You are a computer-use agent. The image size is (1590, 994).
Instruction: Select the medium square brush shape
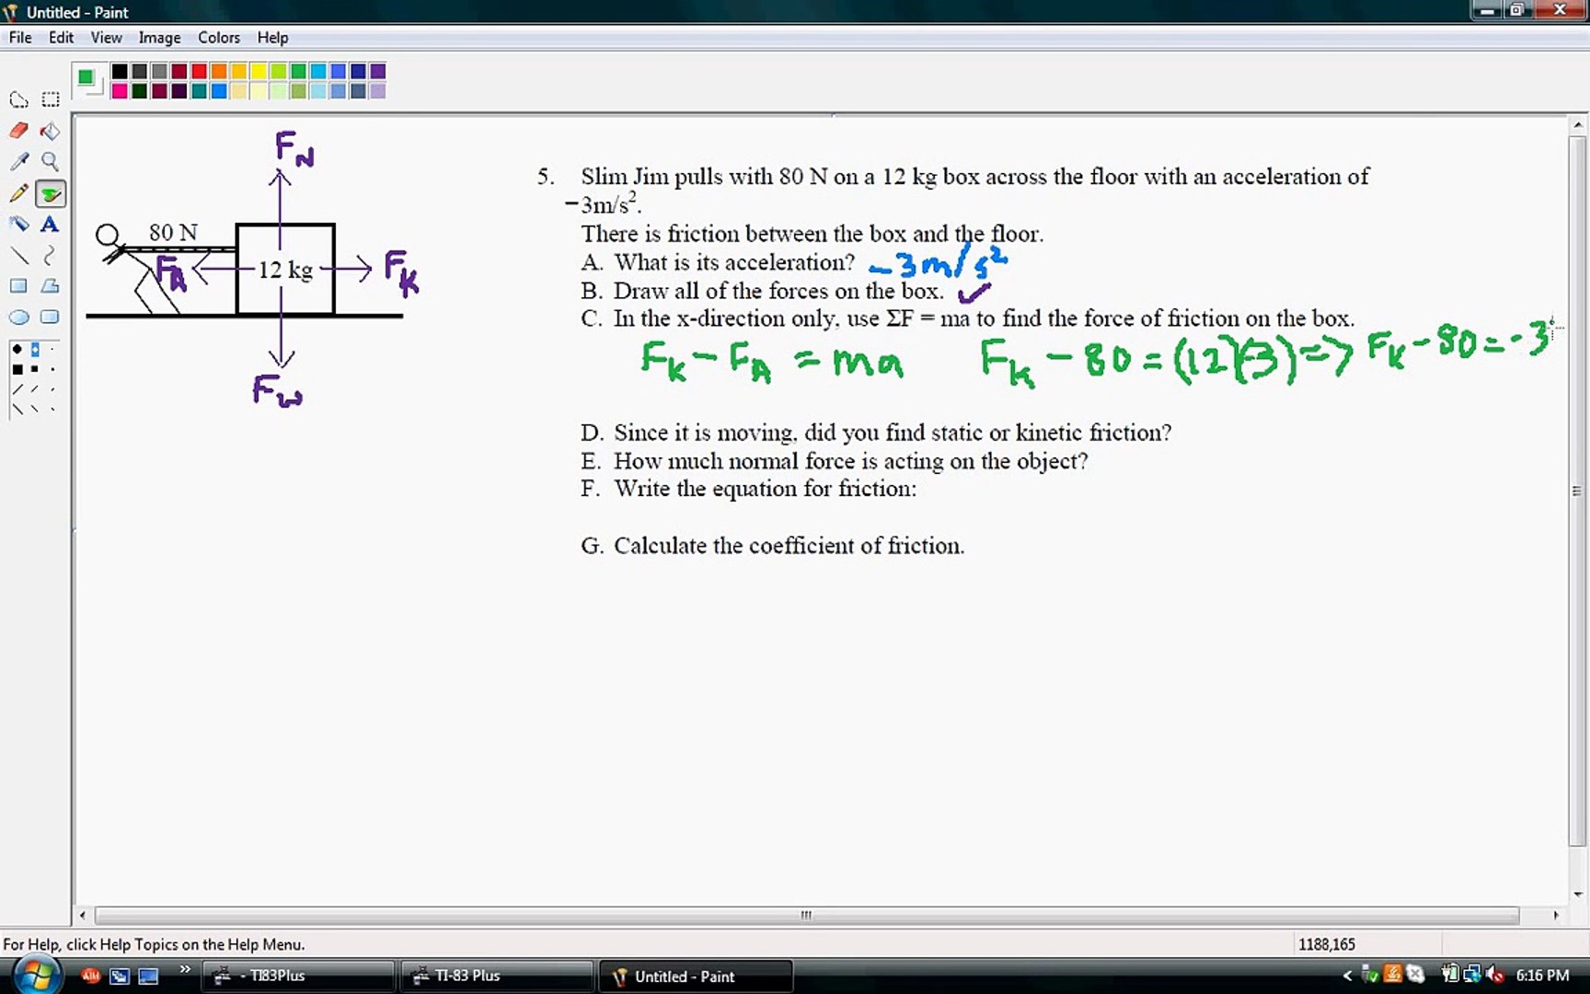(x=35, y=369)
